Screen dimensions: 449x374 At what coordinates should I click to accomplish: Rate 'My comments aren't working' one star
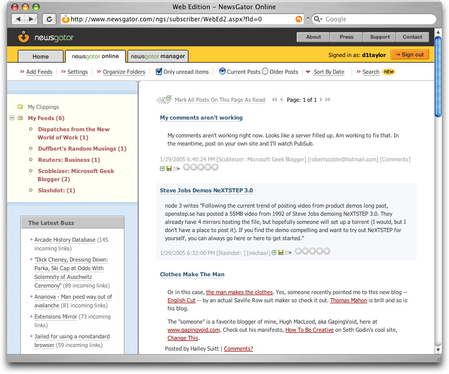[187, 167]
